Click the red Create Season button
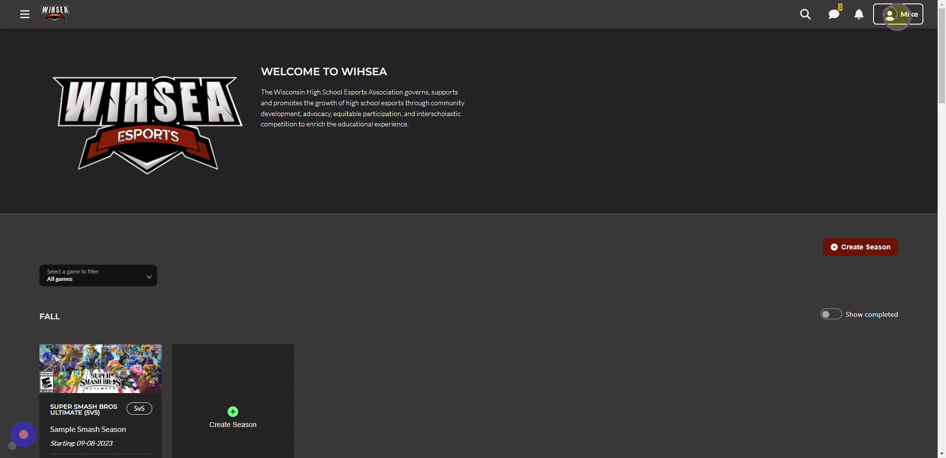This screenshot has width=946, height=458. point(860,247)
